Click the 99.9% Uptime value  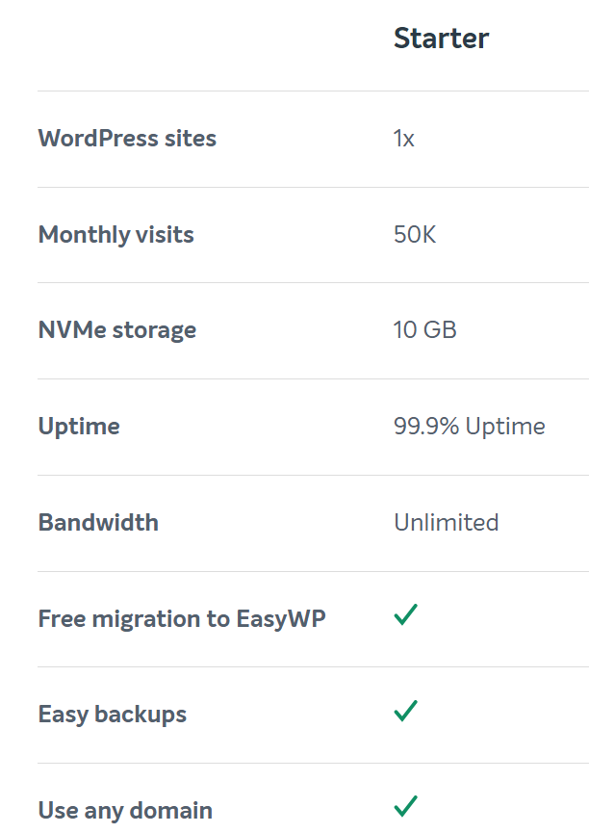[x=470, y=427]
